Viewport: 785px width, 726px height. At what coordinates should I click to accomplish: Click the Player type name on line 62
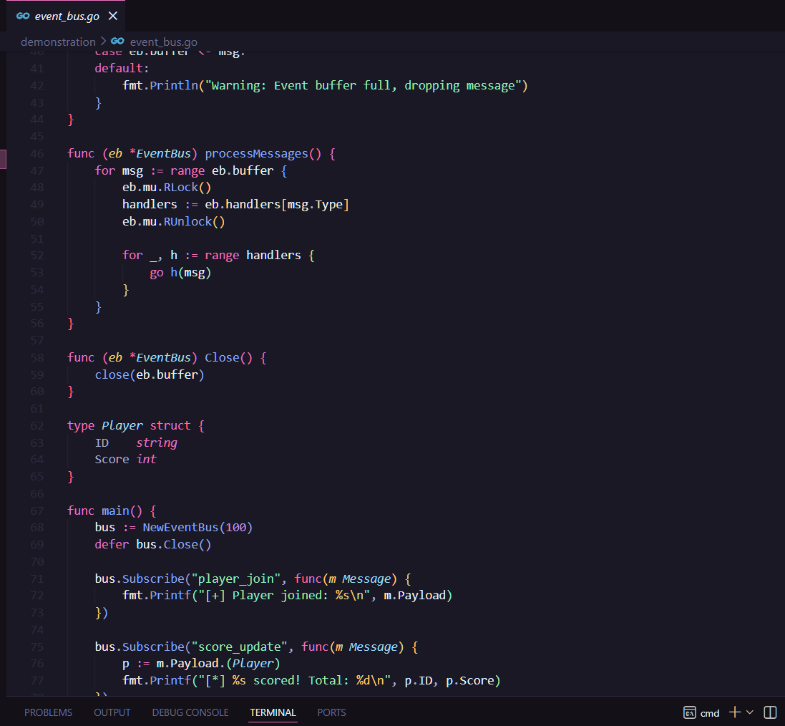[122, 425]
